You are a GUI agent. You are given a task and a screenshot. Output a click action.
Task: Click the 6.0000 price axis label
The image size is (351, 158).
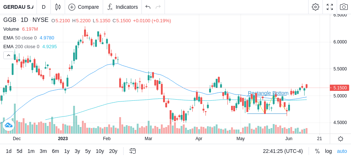point(340,42)
